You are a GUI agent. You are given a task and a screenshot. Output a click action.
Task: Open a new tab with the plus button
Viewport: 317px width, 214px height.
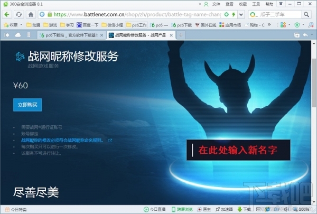(181, 35)
